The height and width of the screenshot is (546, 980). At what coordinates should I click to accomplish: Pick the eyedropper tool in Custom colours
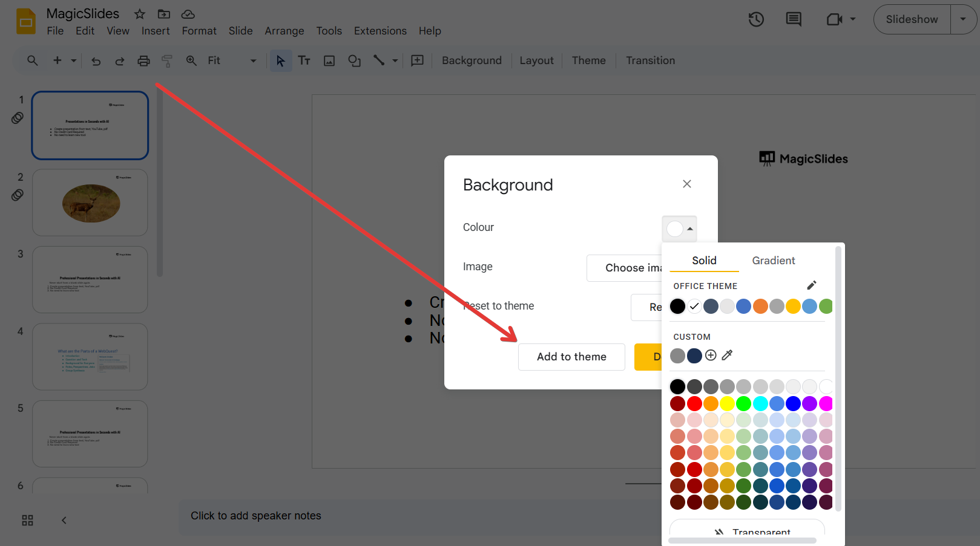click(728, 355)
